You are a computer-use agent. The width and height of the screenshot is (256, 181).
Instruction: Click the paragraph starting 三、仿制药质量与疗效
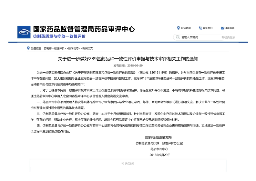(x=128, y=117)
